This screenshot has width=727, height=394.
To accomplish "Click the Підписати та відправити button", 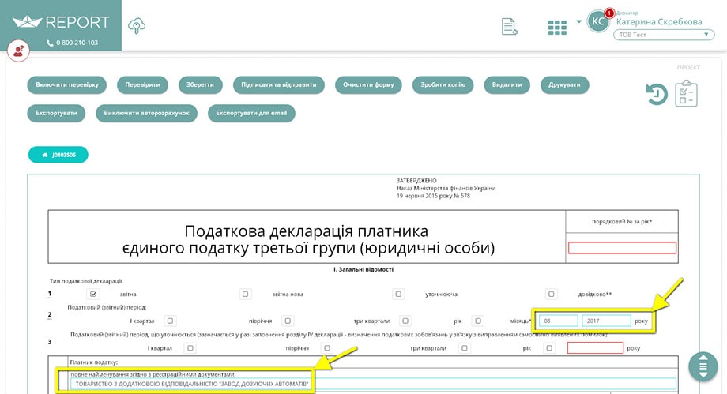I will [279, 84].
